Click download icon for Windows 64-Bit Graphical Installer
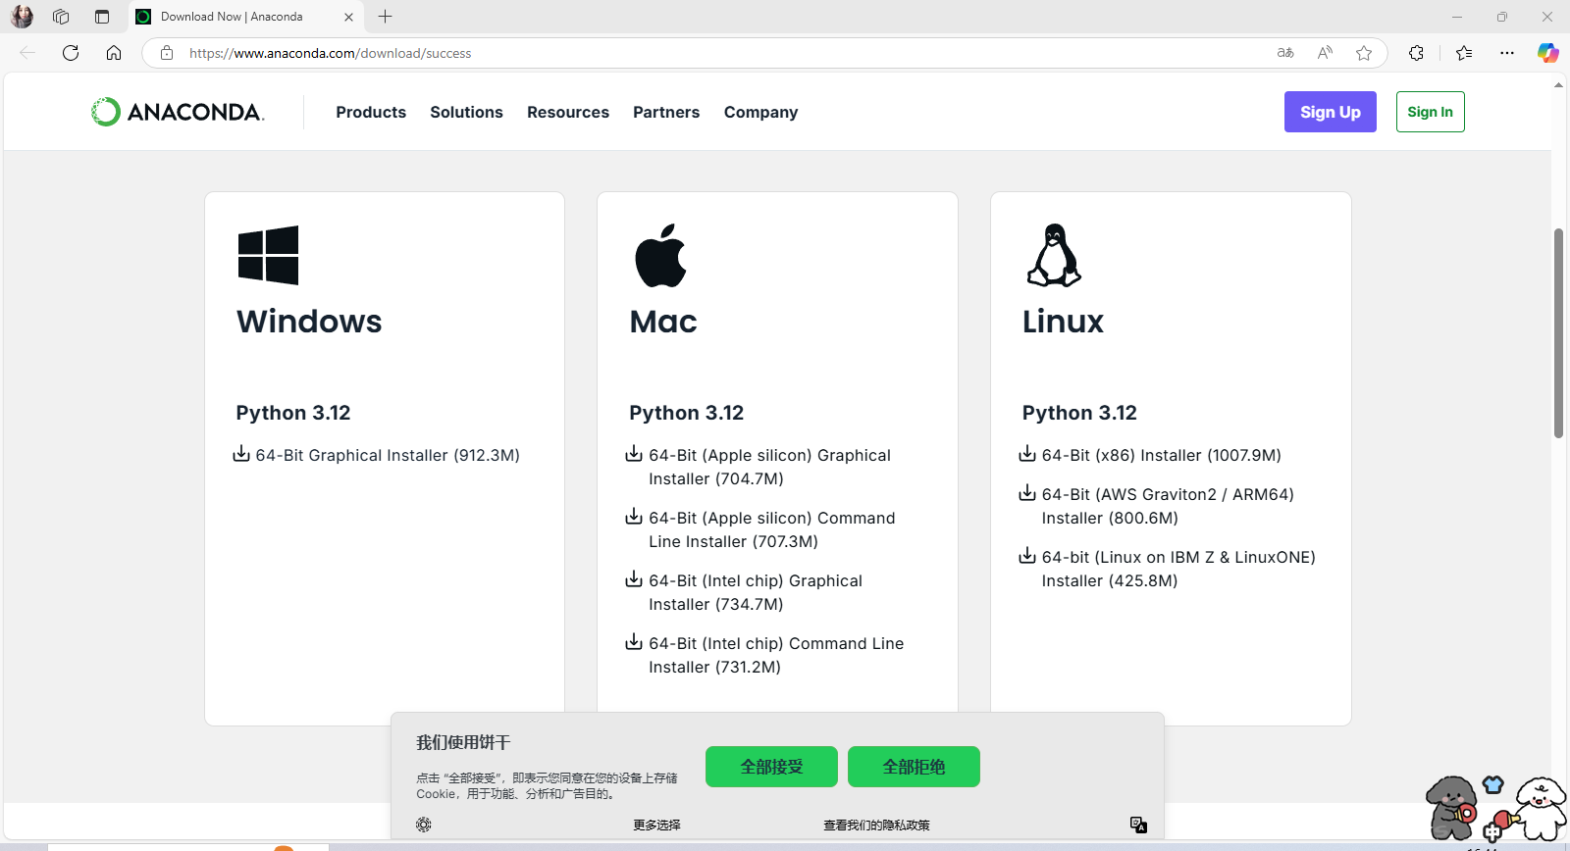This screenshot has height=851, width=1570. [x=241, y=454]
